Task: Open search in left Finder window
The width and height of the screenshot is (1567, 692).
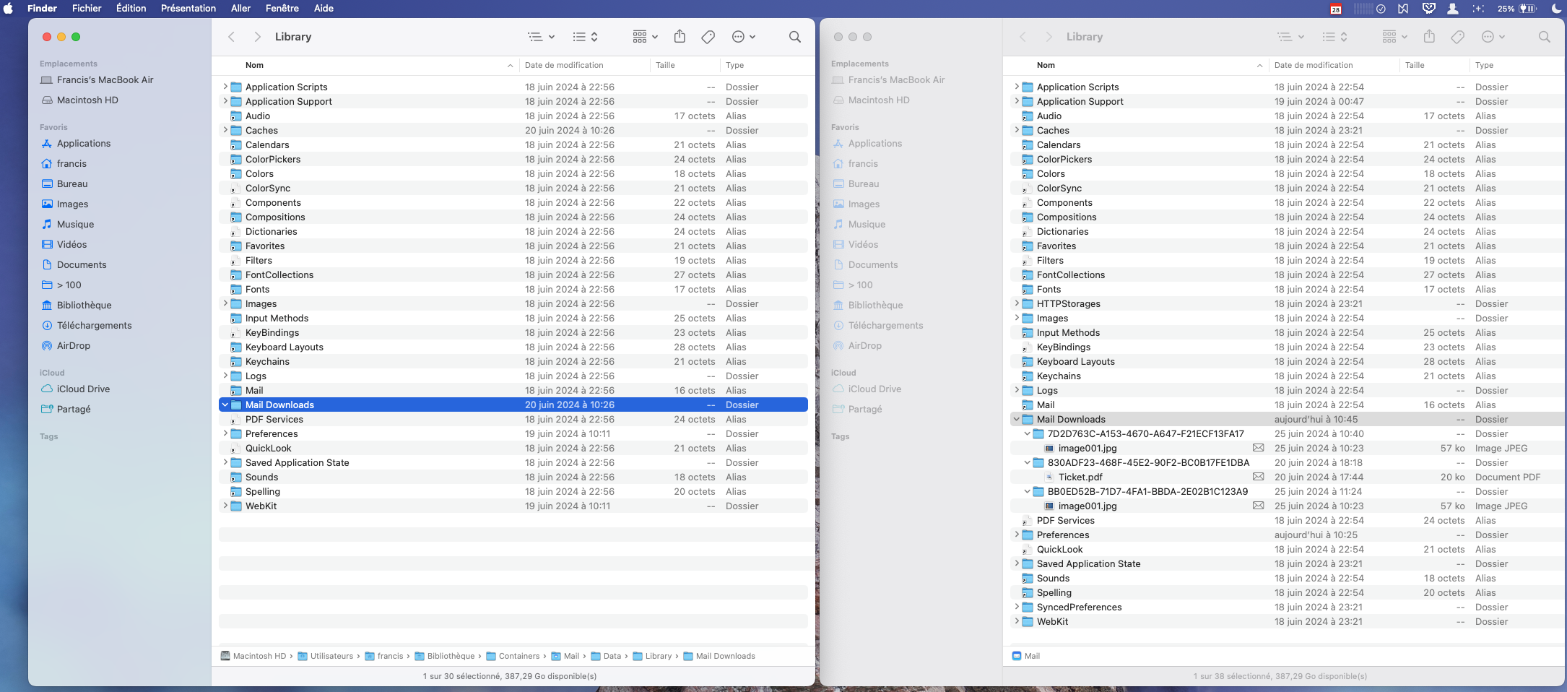Action: 794,37
